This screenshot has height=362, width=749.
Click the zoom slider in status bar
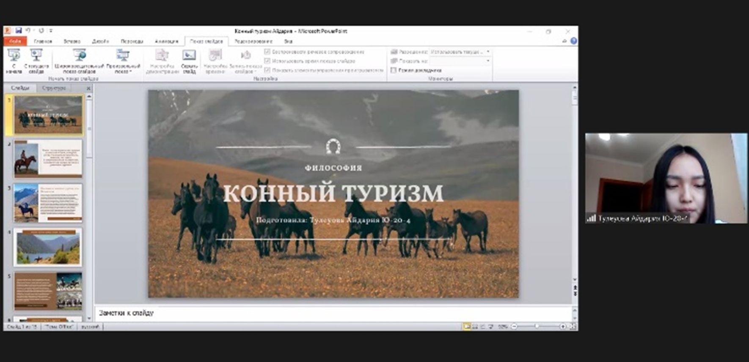[x=537, y=327]
